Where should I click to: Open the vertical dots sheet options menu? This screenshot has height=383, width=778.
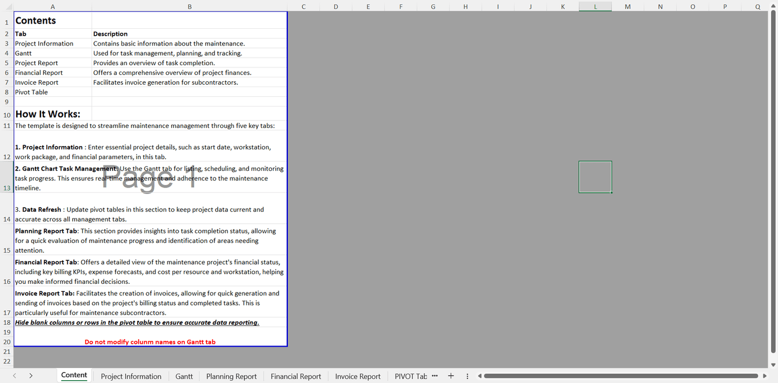(x=467, y=376)
